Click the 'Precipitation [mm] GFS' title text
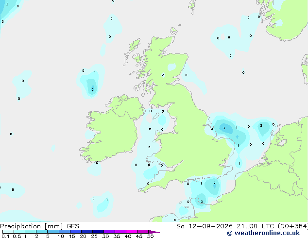The image size is (308, 238). 39,226
